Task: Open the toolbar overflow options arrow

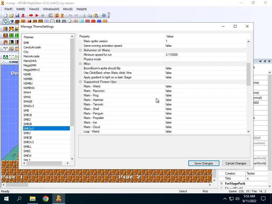Action: (x=109, y=17)
